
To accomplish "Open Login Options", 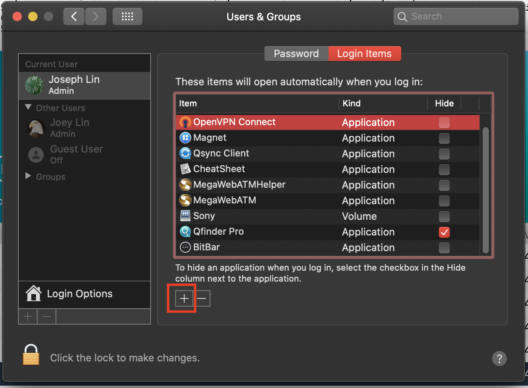I will pos(80,294).
